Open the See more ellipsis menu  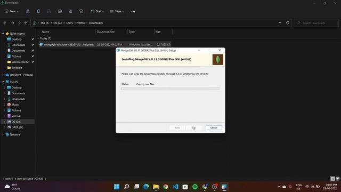point(133,11)
